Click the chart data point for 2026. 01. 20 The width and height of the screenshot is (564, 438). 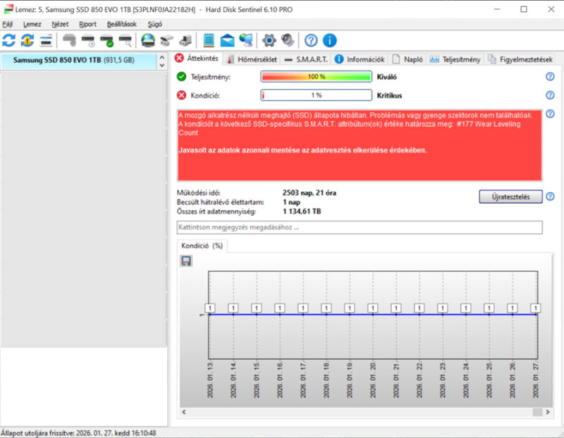[373, 314]
